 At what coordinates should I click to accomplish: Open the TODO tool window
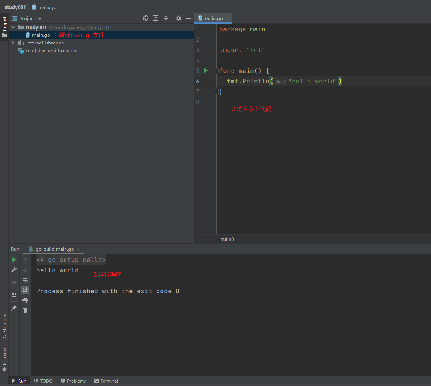pyautogui.click(x=43, y=381)
